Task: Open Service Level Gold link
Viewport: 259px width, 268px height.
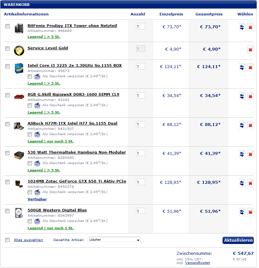Action: pyautogui.click(x=48, y=48)
